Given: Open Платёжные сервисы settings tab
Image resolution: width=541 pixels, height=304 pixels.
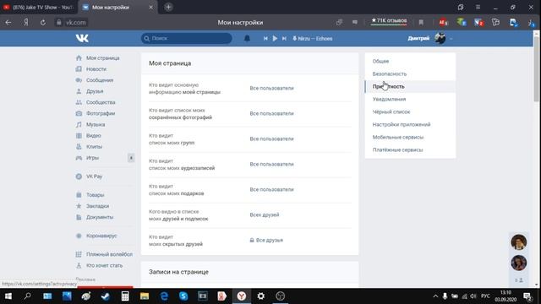Looking at the screenshot, I should (410, 150).
